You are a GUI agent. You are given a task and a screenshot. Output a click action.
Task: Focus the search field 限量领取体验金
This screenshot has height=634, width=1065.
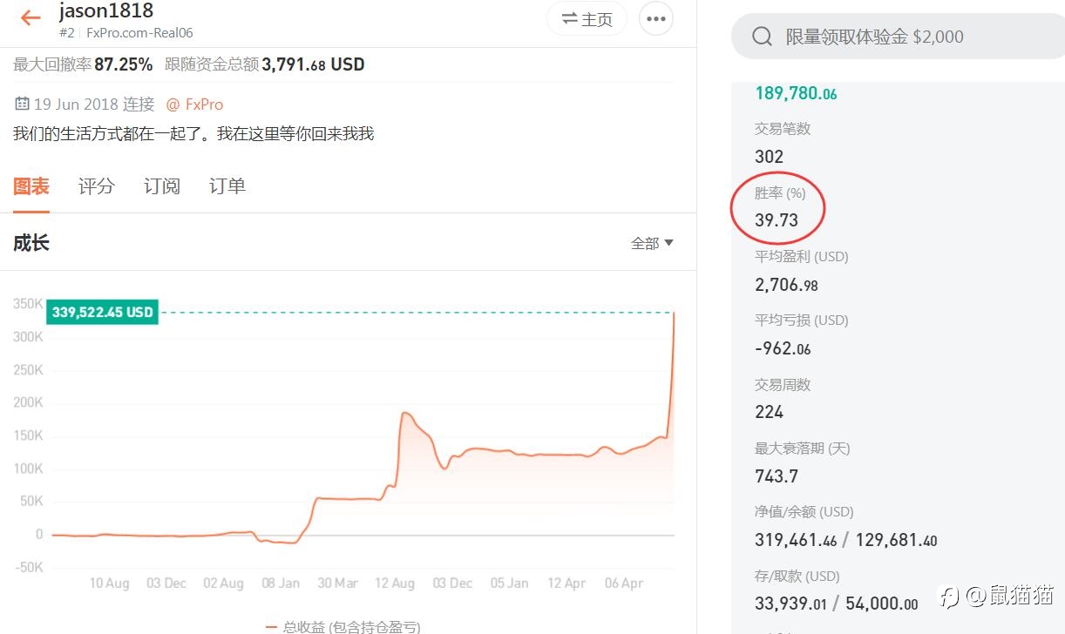click(898, 37)
